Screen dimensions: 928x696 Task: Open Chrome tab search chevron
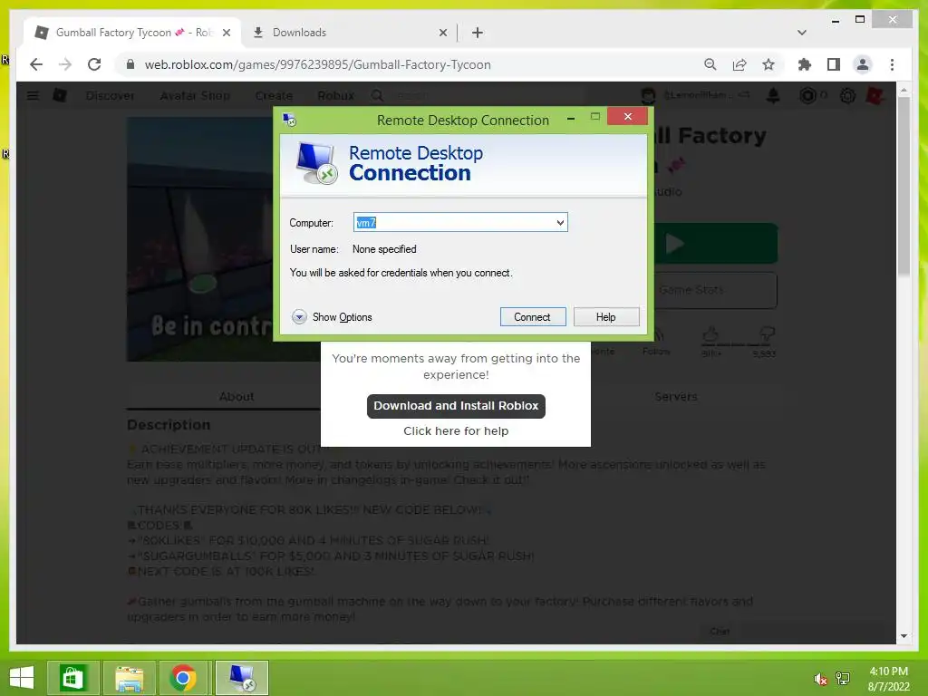point(801,33)
